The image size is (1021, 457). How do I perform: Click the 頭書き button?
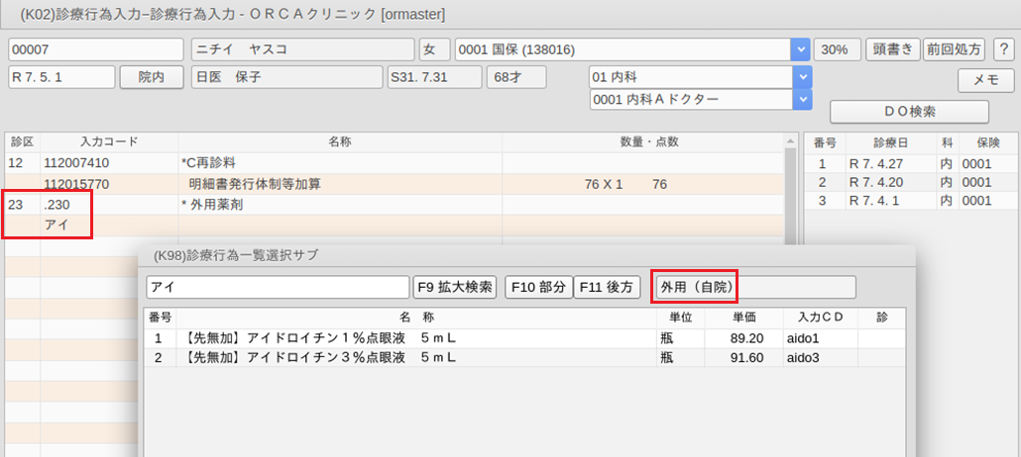(x=891, y=49)
